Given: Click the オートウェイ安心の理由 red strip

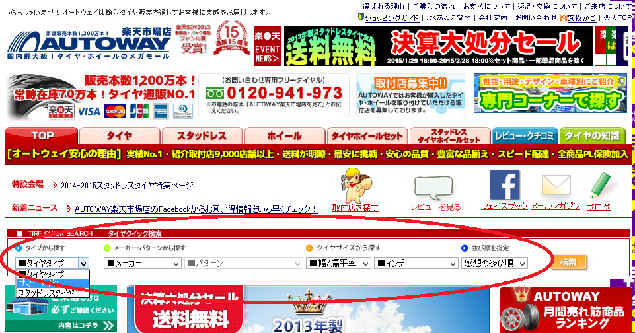Looking at the screenshot, I should pyautogui.click(x=318, y=154).
